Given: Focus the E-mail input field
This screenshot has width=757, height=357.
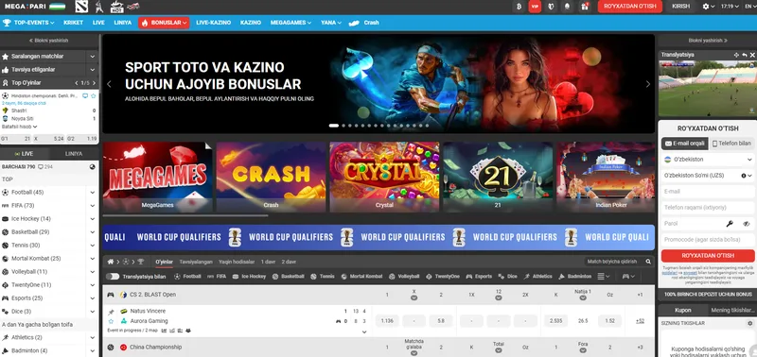Looking at the screenshot, I should (707, 192).
